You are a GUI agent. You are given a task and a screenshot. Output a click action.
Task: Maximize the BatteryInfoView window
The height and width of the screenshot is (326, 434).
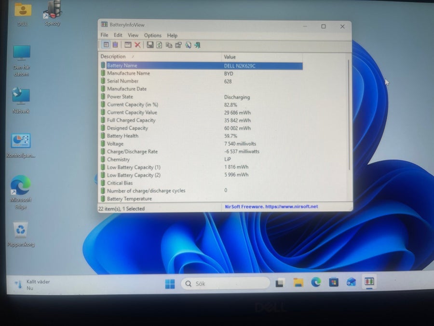(323, 27)
